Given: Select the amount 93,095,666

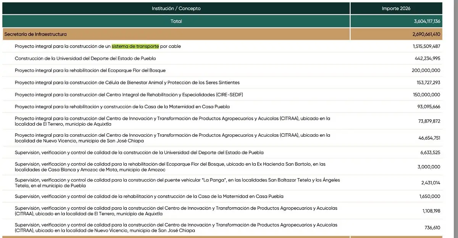Looking at the screenshot, I should [429, 107].
